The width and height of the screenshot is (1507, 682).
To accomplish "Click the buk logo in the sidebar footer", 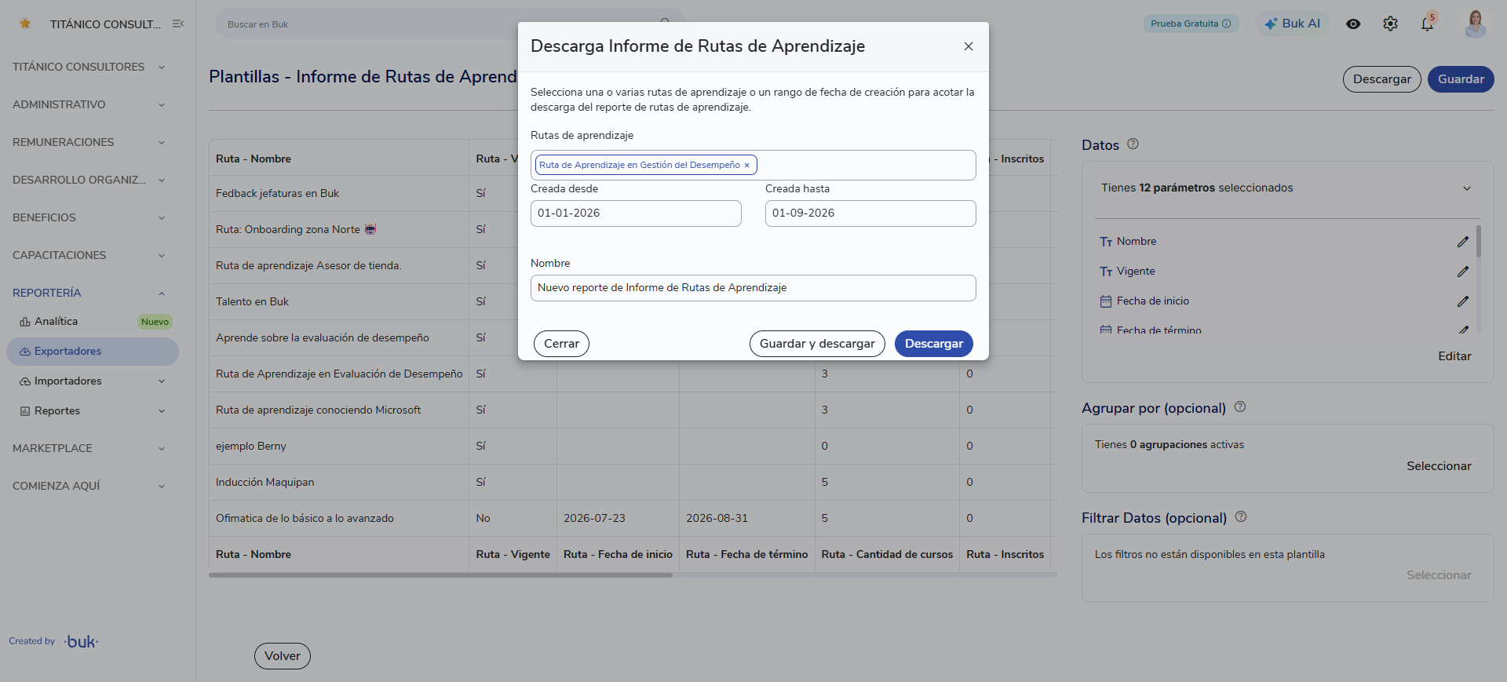I will coord(81,641).
